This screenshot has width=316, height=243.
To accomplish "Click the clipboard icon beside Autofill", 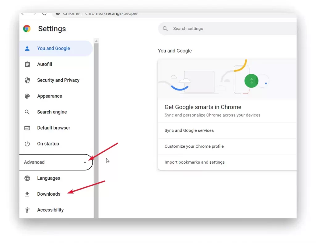I will click(27, 64).
